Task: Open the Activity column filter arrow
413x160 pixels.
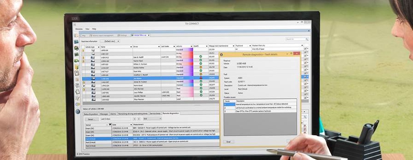Action: click(x=192, y=47)
